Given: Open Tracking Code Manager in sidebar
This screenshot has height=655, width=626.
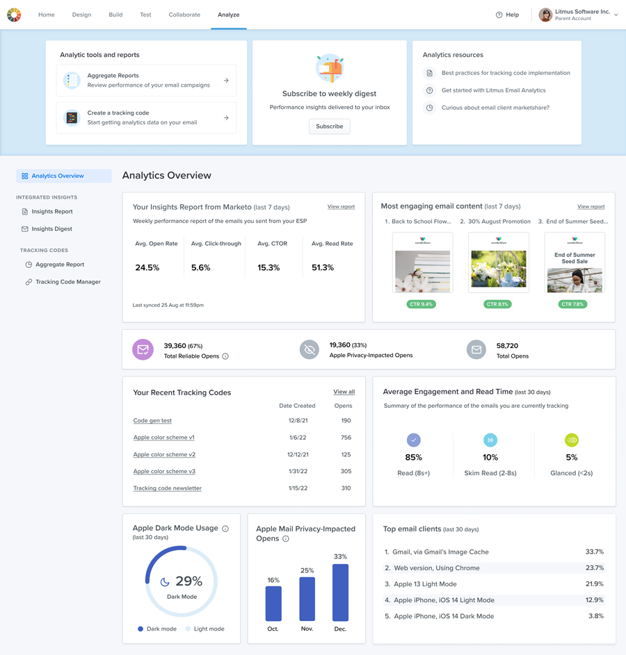Looking at the screenshot, I should tap(68, 282).
